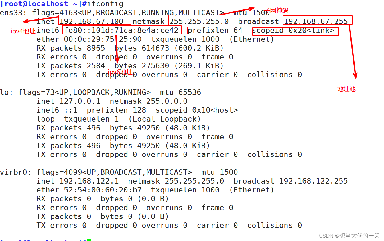Click 'collisions 0' in virbr0 section

click(275, 225)
